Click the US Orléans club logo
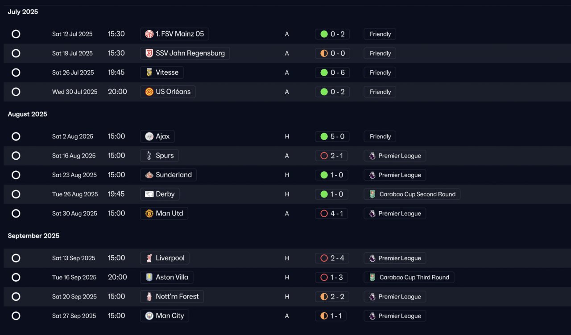571x335 pixels. click(149, 92)
